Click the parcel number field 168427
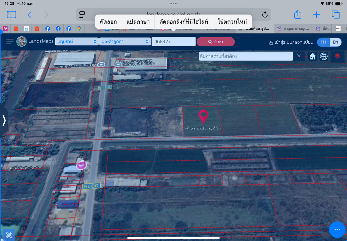Image resolution: width=347 pixels, height=241 pixels. (x=173, y=42)
